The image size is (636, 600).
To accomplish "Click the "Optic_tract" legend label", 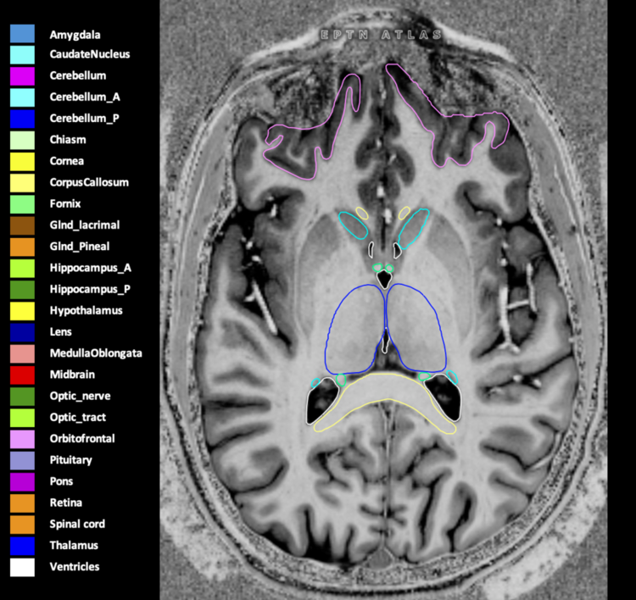I will click(78, 418).
